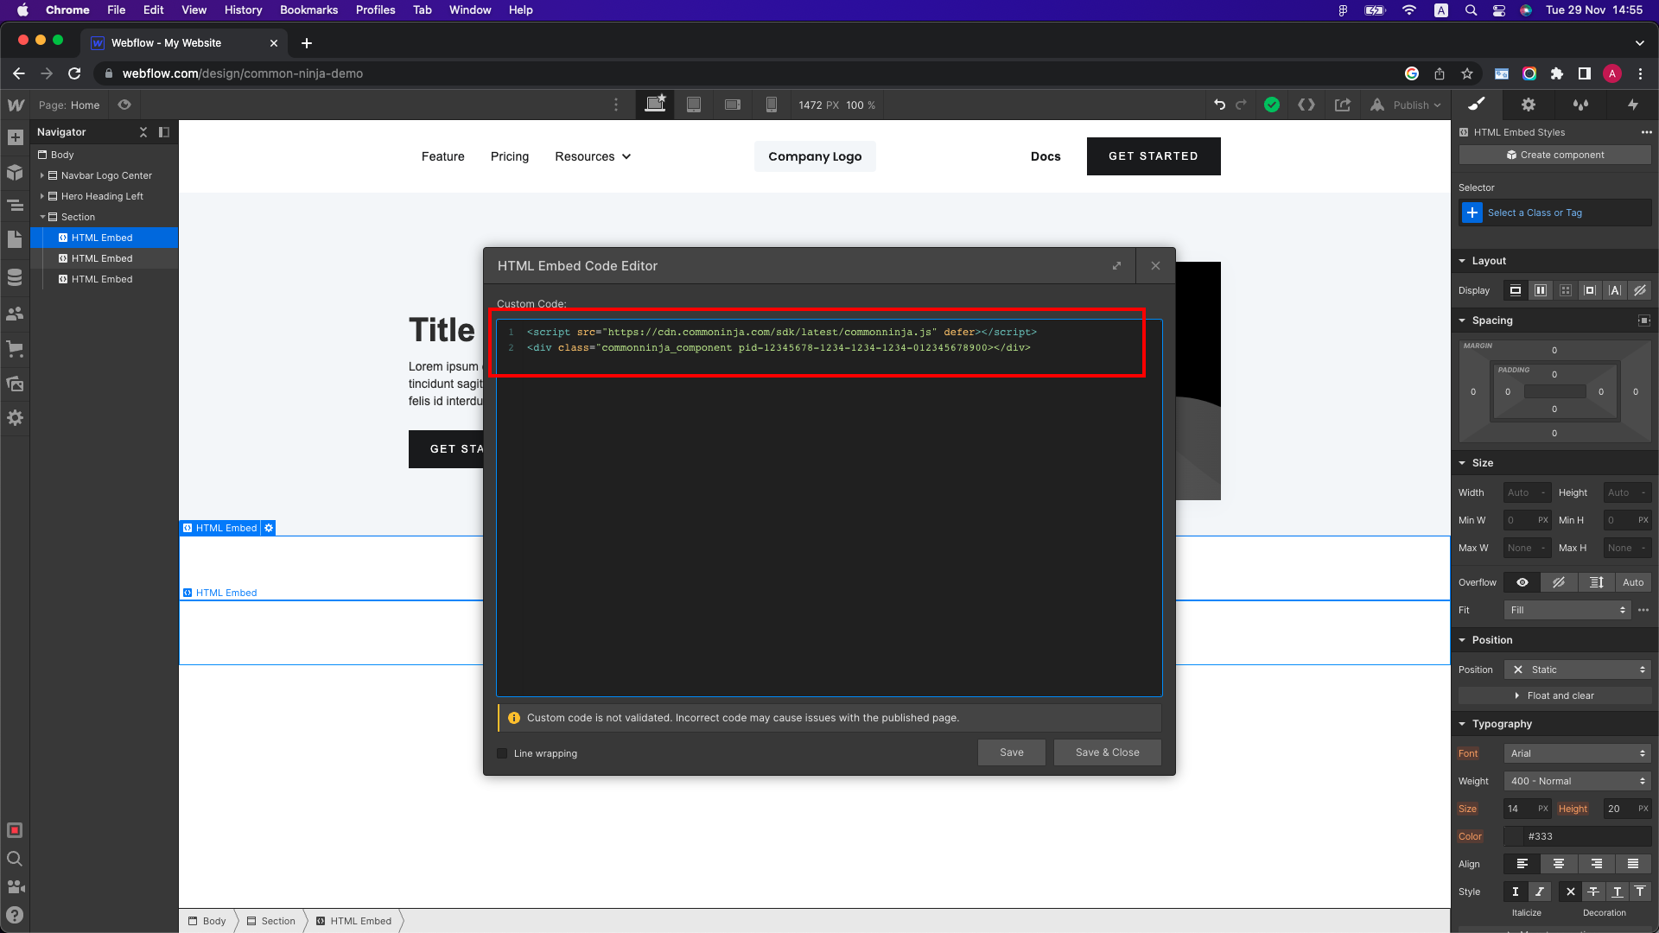
Task: Expand the code editor to fullscreen
Action: (x=1116, y=266)
